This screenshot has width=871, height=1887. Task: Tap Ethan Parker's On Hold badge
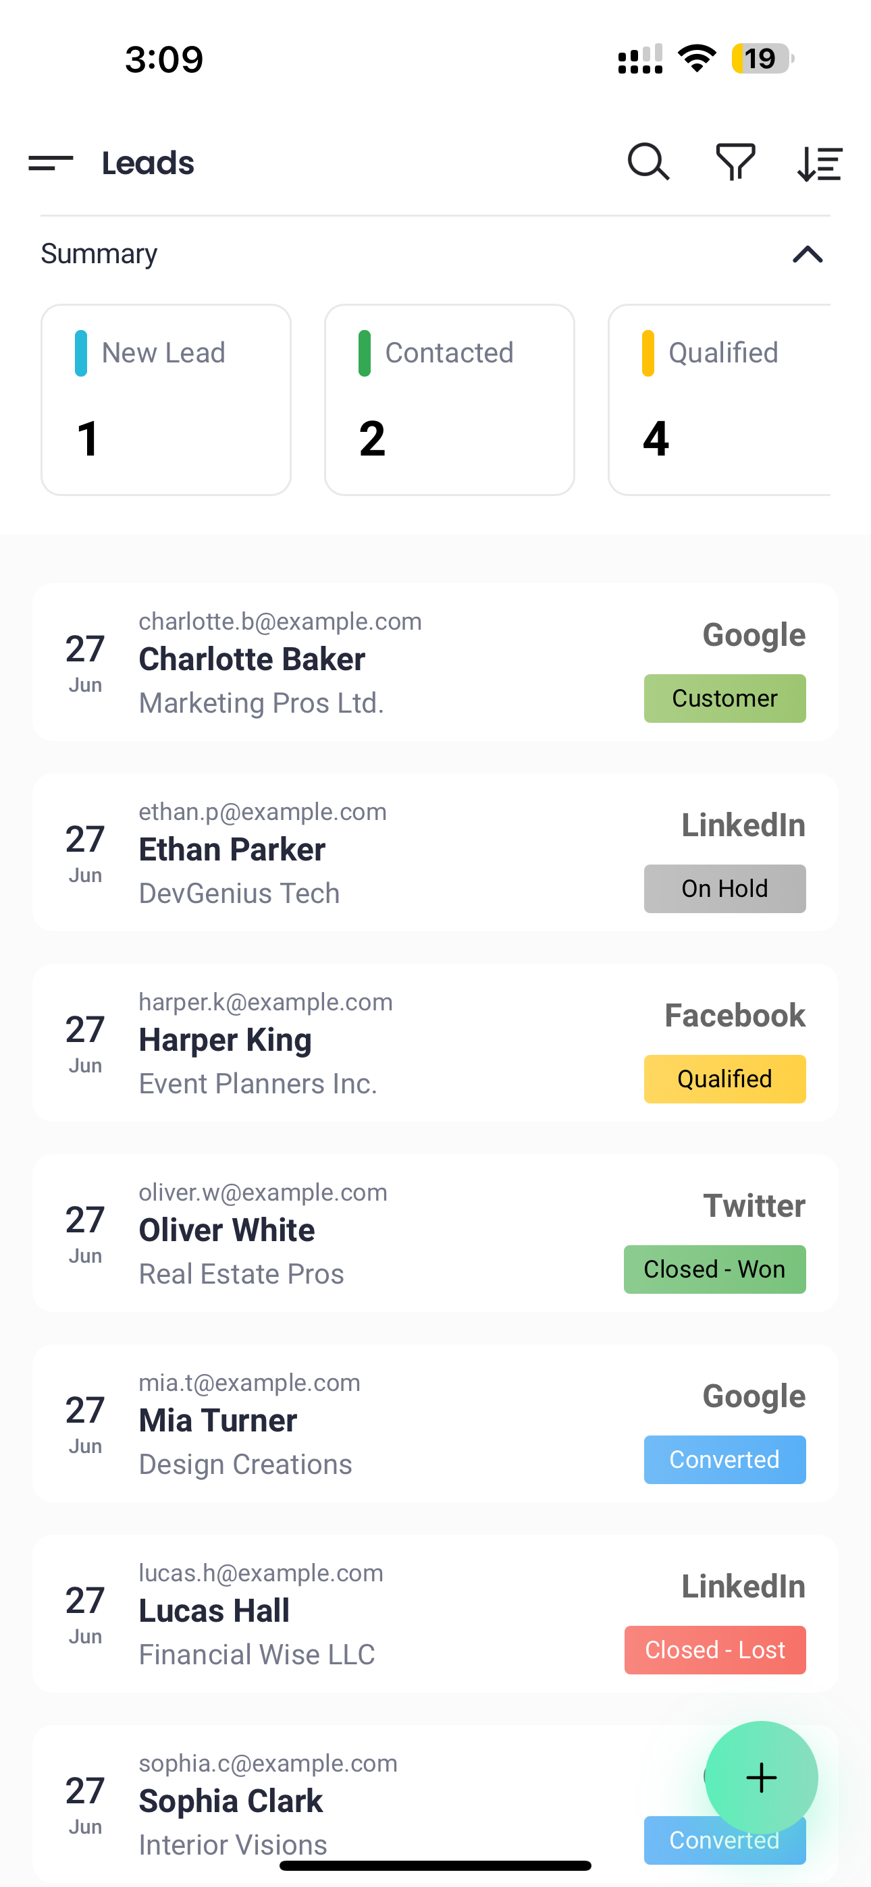point(724,889)
